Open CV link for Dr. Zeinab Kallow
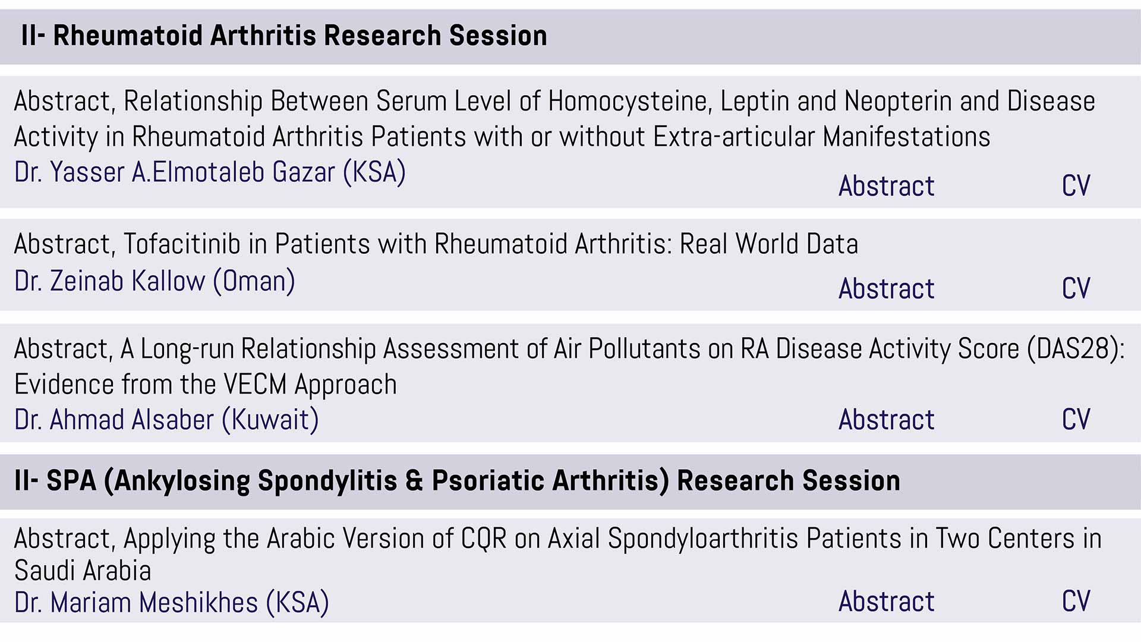 pyautogui.click(x=1076, y=289)
